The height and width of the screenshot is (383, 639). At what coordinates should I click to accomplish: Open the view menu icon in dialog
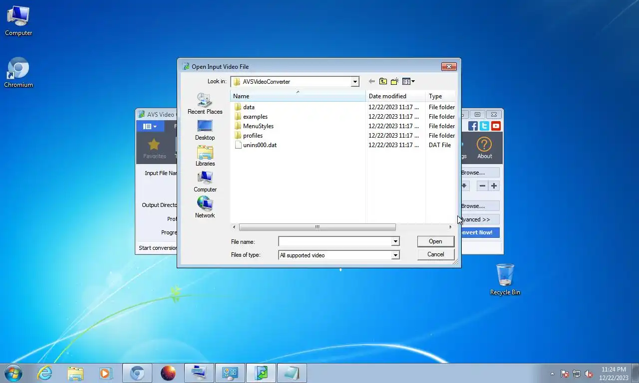tap(408, 81)
